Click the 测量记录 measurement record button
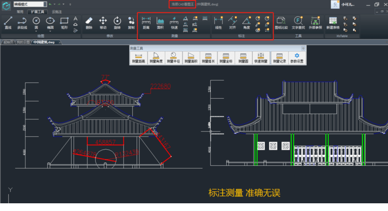Image resolution: width=388 pixels, height=211 pixels. (x=279, y=58)
